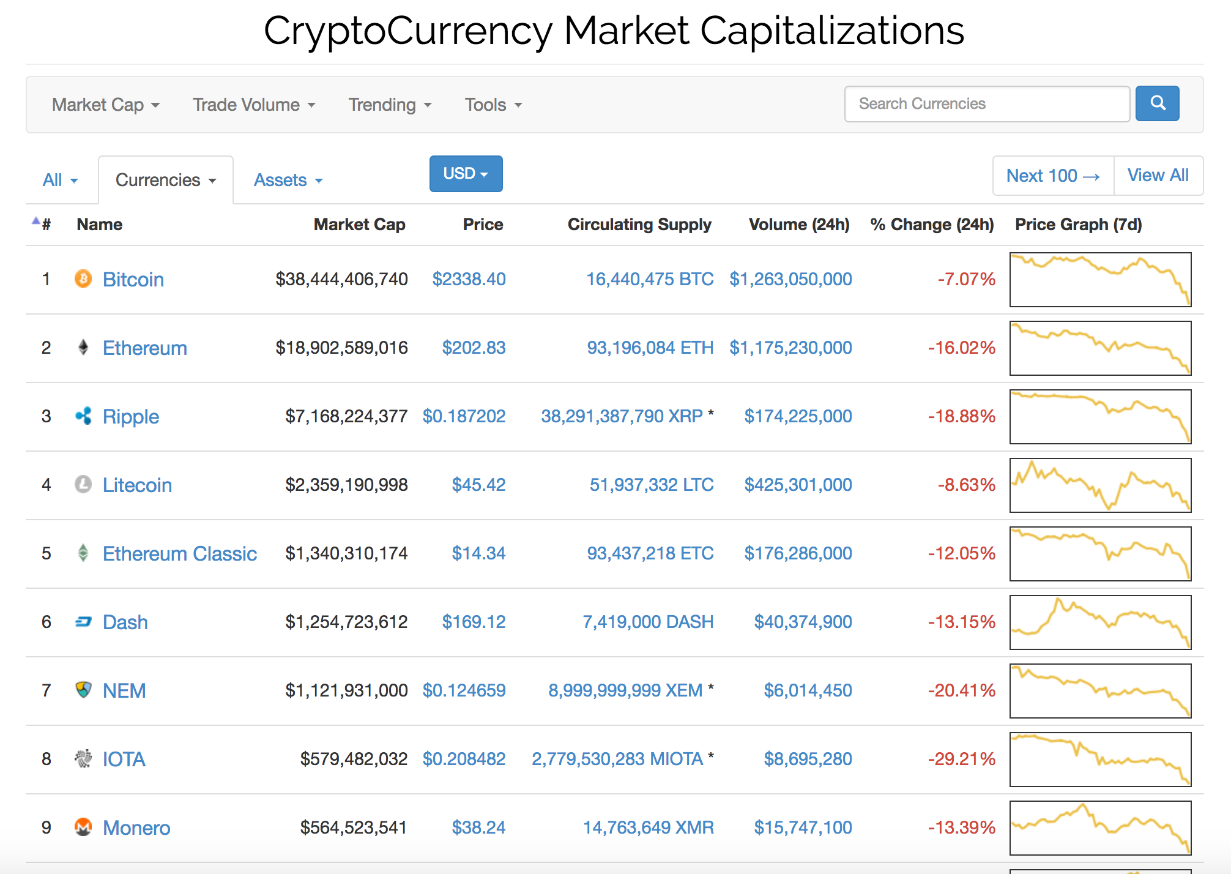The image size is (1231, 874).
Task: Open Bitcoin 7d price graph
Action: click(x=1101, y=280)
